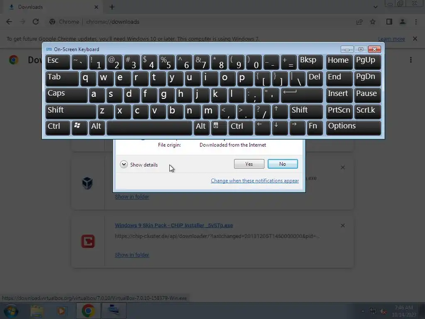The width and height of the screenshot is (425, 319).
Task: Tap the space bar on keyboard
Action: click(149, 128)
